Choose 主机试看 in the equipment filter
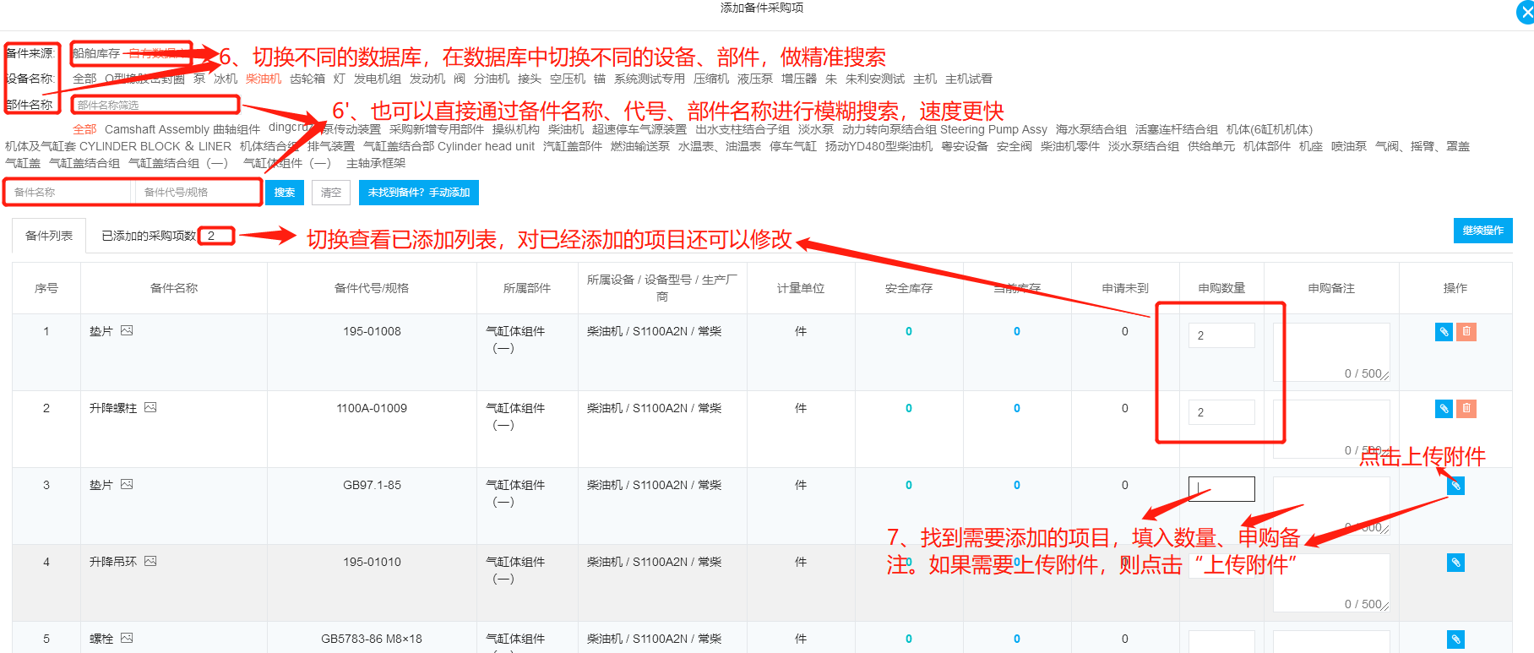This screenshot has height=653, width=1534. click(969, 79)
